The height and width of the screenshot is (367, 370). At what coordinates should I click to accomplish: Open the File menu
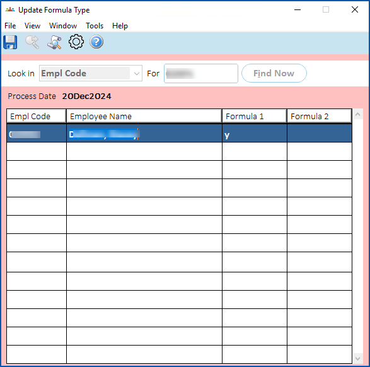[x=10, y=26]
